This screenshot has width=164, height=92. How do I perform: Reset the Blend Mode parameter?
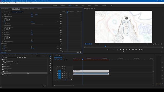click(x=61, y=24)
